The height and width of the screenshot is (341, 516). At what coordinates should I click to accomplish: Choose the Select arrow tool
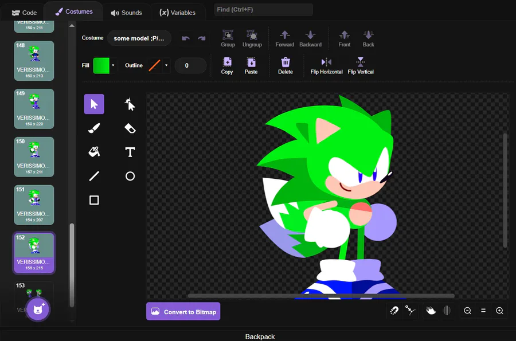click(94, 104)
